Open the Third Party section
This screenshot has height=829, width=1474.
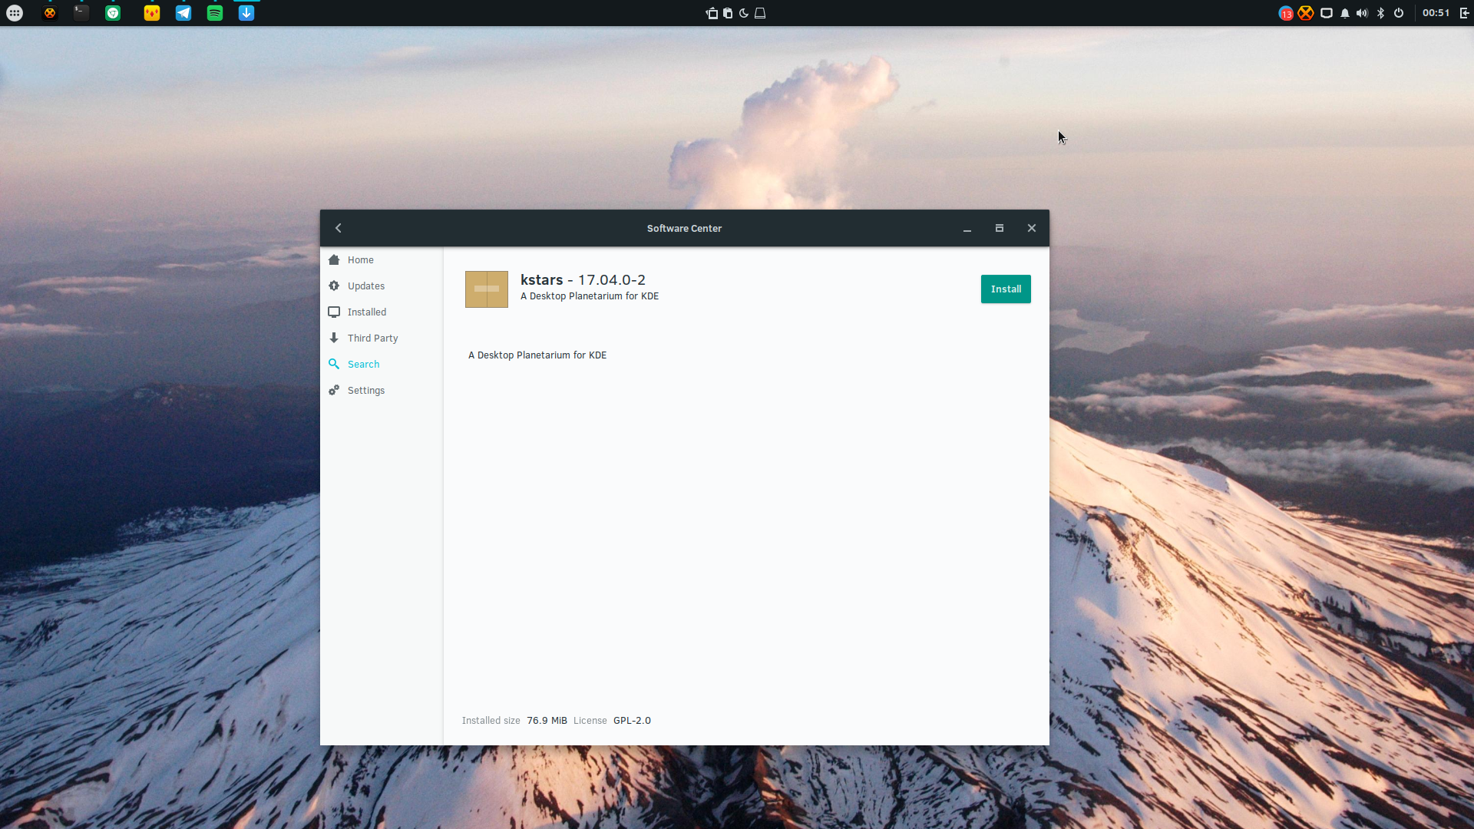[x=382, y=339]
